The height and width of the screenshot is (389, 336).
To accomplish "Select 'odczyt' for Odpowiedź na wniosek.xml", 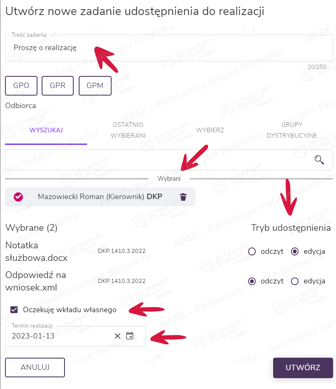I will point(251,281).
